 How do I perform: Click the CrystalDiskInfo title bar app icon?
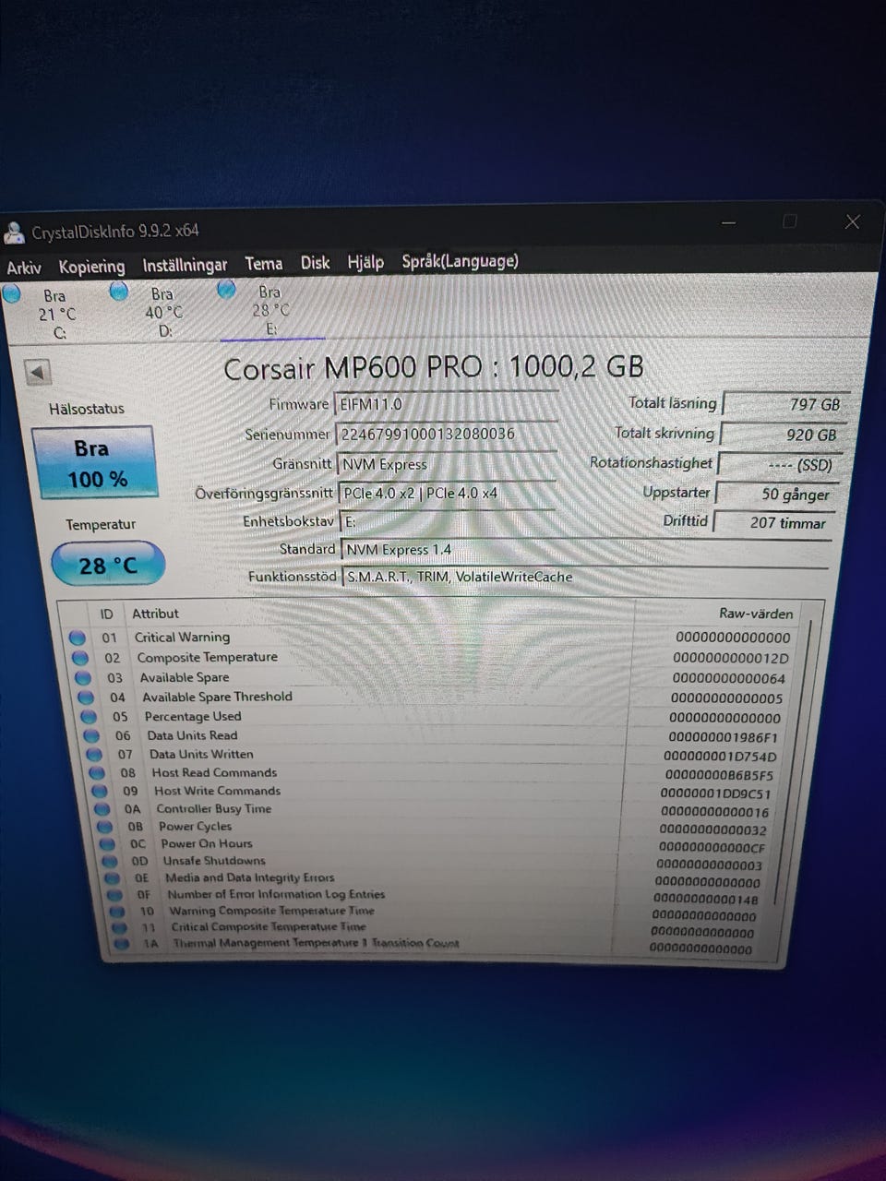tap(14, 233)
